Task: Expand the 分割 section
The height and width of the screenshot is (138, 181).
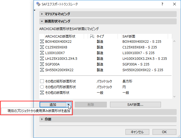Action: pyautogui.click(x=42, y=119)
